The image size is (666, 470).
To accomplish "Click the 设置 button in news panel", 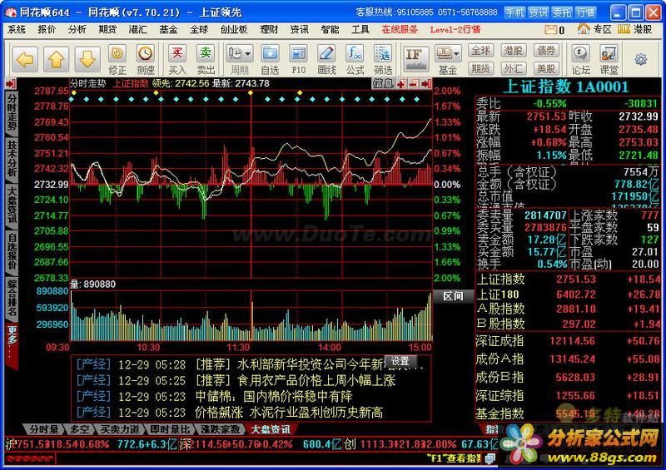I will [400, 361].
